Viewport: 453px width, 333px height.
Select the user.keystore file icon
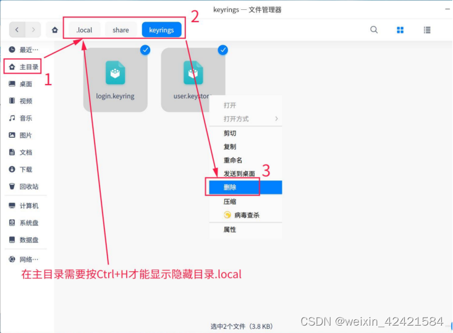tap(193, 73)
